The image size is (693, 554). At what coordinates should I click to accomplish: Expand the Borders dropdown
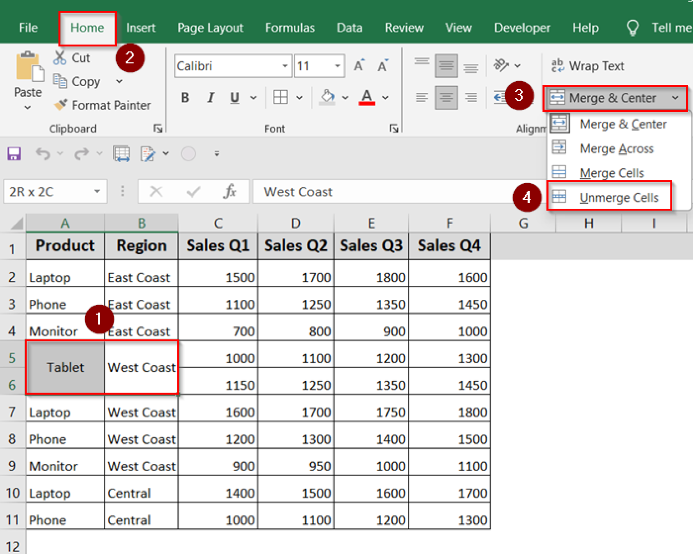[x=299, y=97]
